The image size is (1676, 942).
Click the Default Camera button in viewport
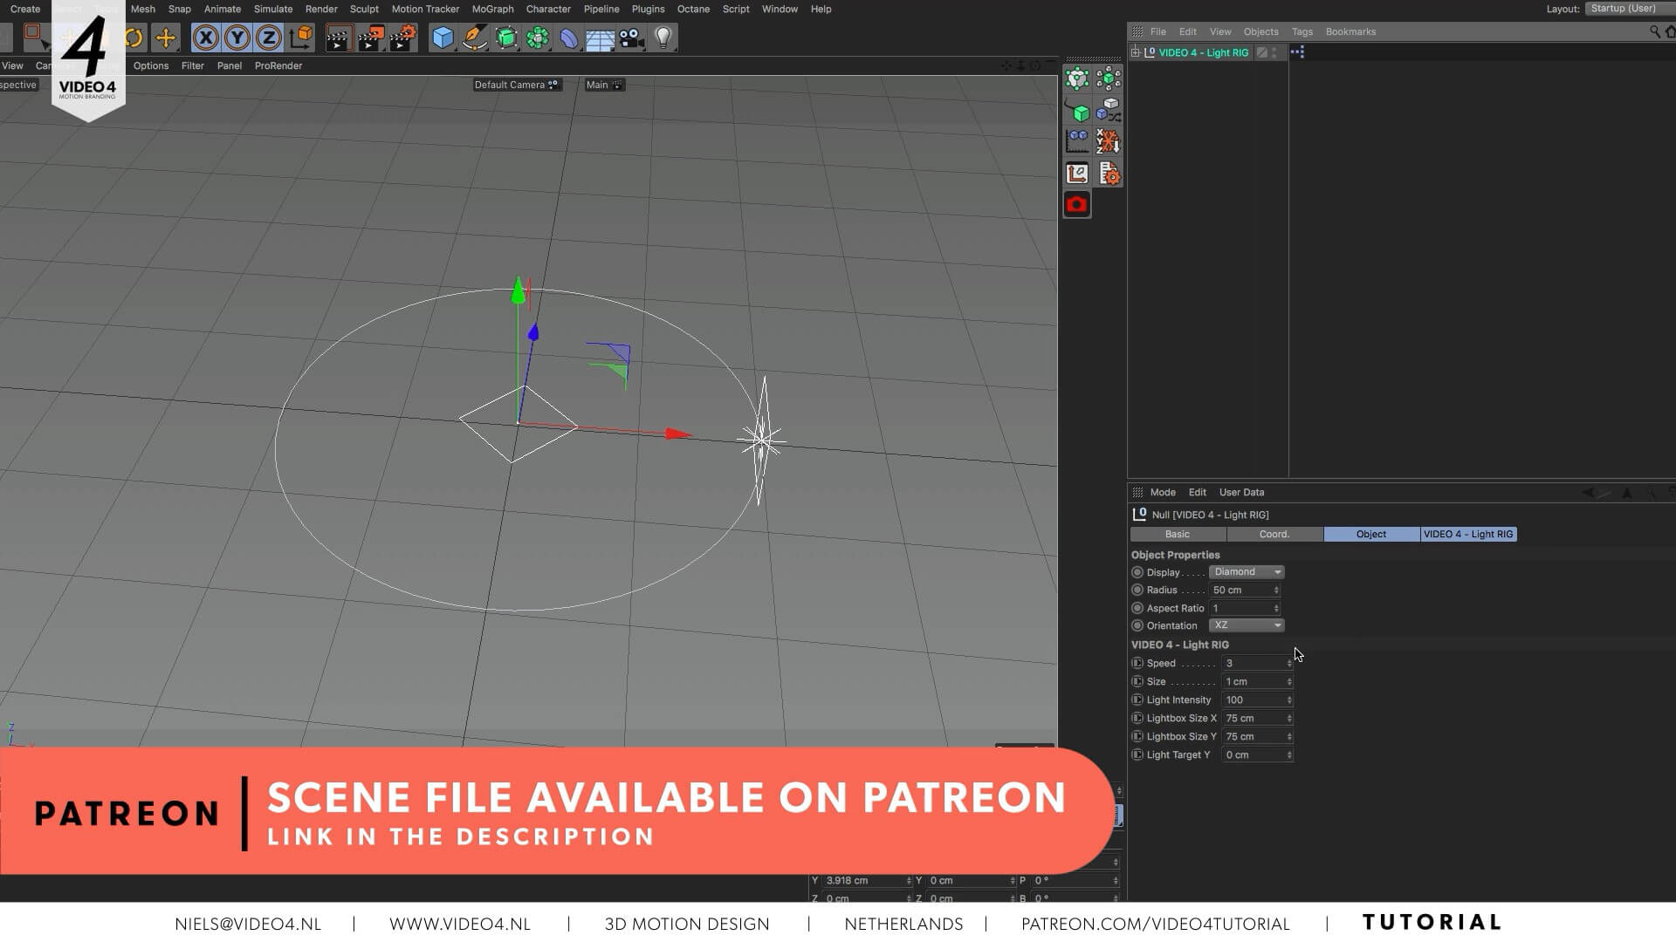point(515,85)
